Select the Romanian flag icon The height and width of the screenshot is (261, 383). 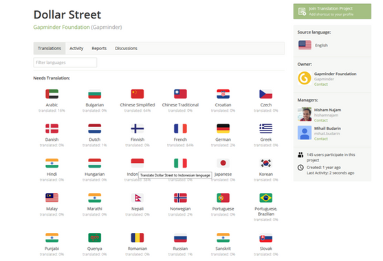pyautogui.click(x=138, y=238)
